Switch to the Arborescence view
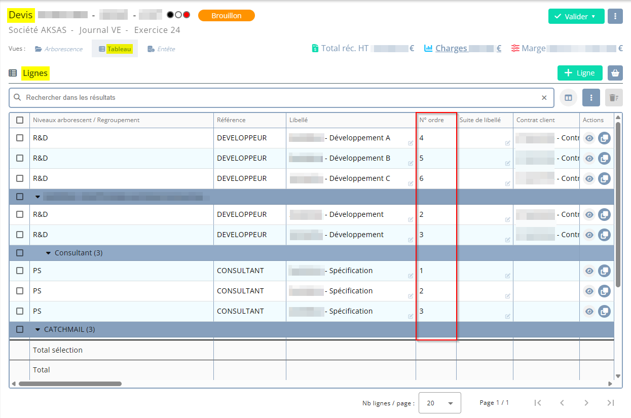This screenshot has width=631, height=418. click(x=58, y=49)
